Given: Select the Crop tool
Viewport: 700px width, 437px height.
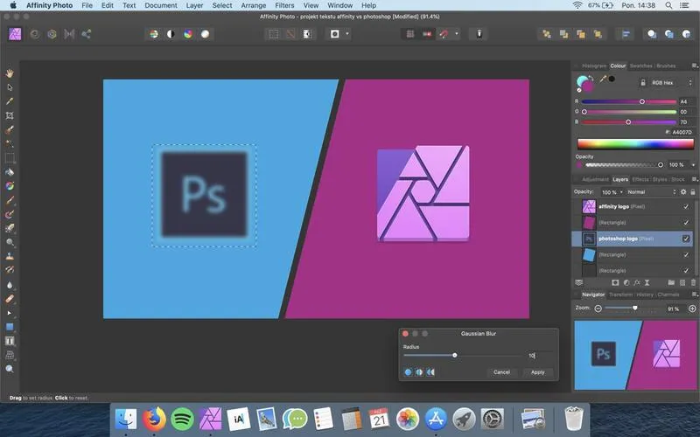Looking at the screenshot, I should click(10, 116).
